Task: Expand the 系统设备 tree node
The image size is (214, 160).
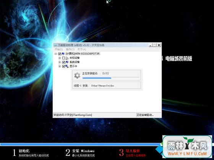Action: coord(60,62)
